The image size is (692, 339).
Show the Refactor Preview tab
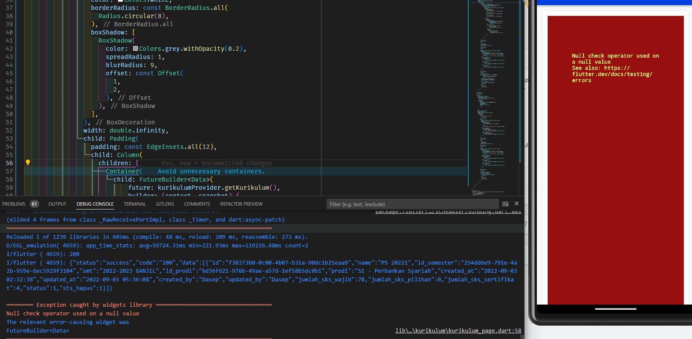[241, 204]
